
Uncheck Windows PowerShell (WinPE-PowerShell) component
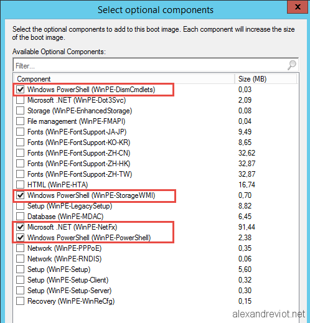(21, 238)
